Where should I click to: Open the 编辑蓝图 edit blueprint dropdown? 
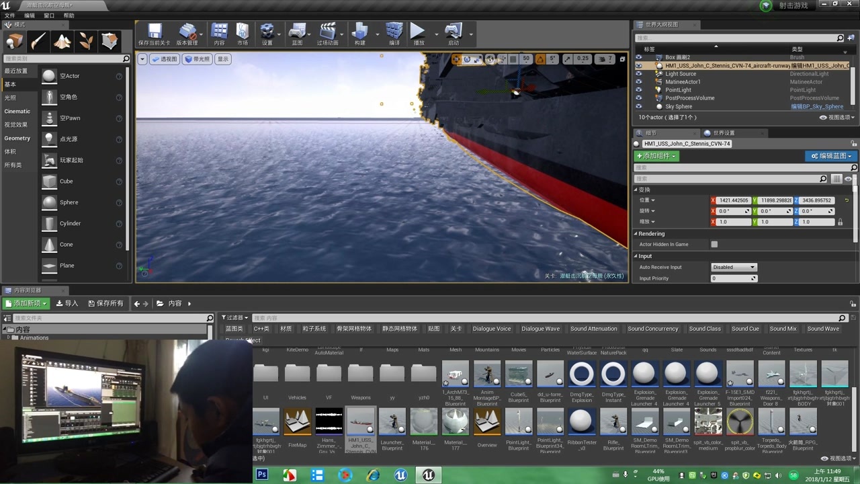830,156
